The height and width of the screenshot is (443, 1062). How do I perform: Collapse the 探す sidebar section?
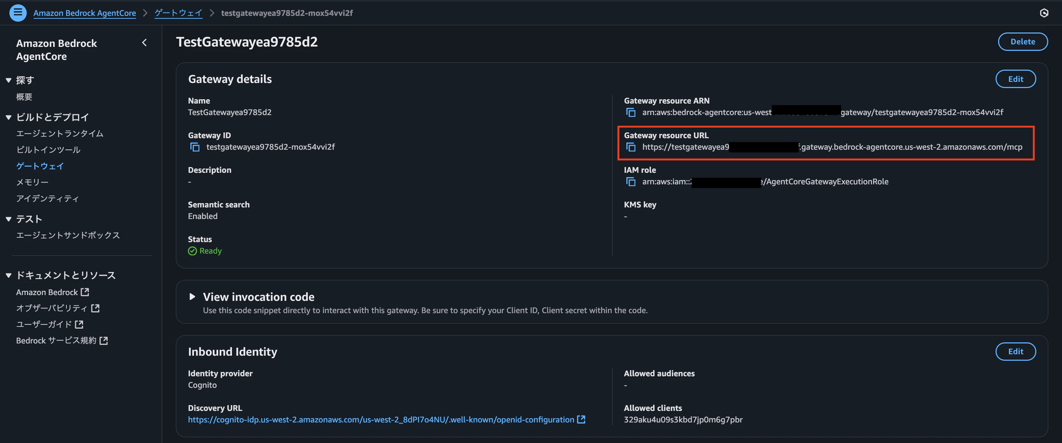(8, 80)
